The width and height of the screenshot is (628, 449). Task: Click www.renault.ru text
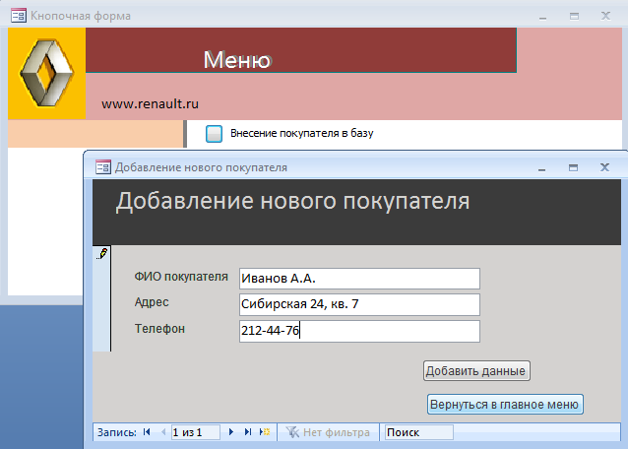[x=150, y=104]
